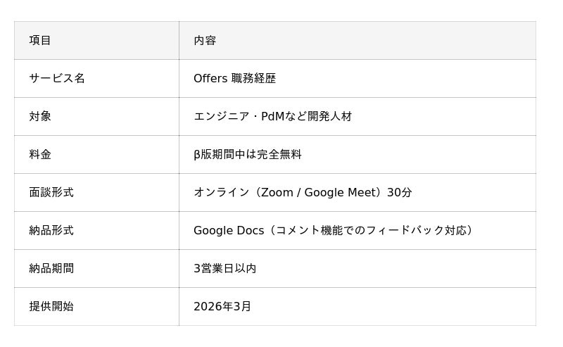This screenshot has width=563, height=347.
Task: Select the 料金 row label
Action: point(40,155)
